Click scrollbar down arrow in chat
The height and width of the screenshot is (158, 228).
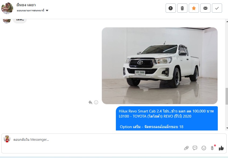227,128
